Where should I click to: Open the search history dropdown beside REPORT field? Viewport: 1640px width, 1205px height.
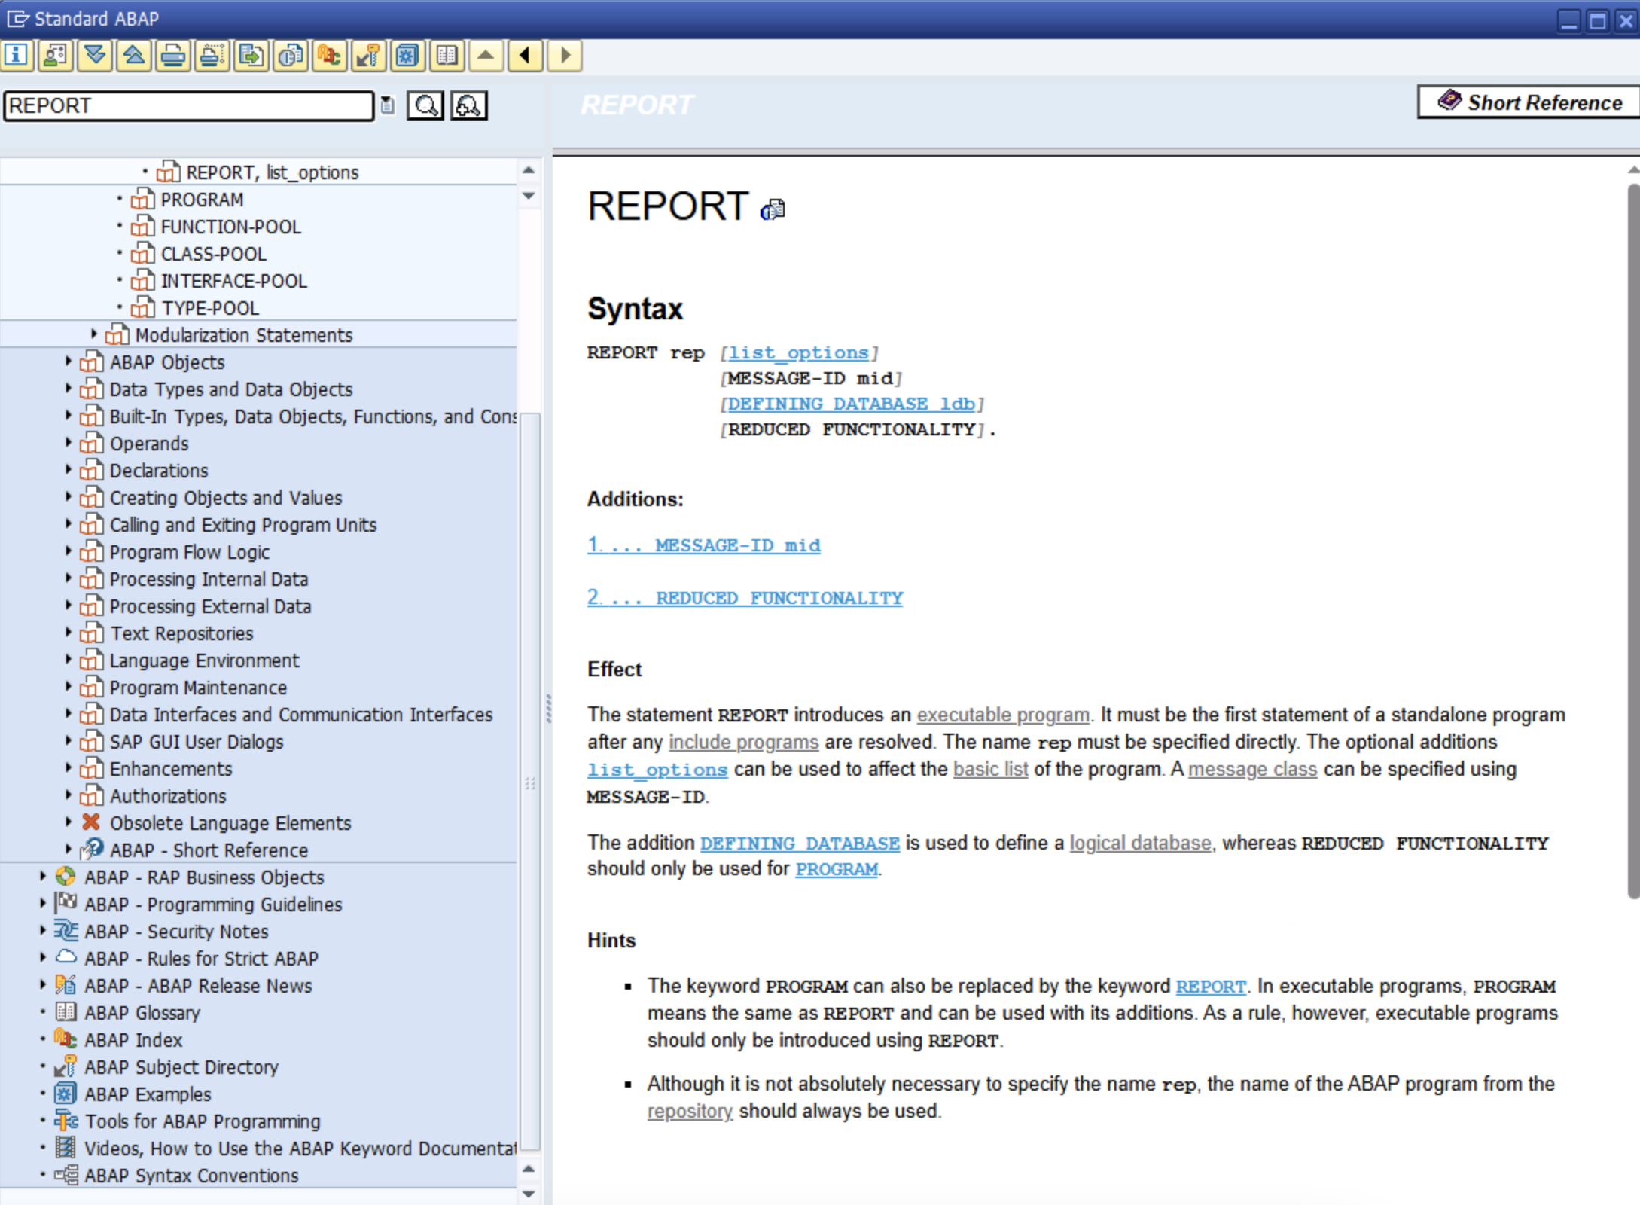pos(388,105)
